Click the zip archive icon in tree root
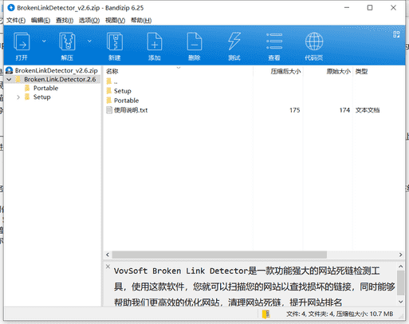Viewport: 409px width, 324px height. tap(10, 70)
